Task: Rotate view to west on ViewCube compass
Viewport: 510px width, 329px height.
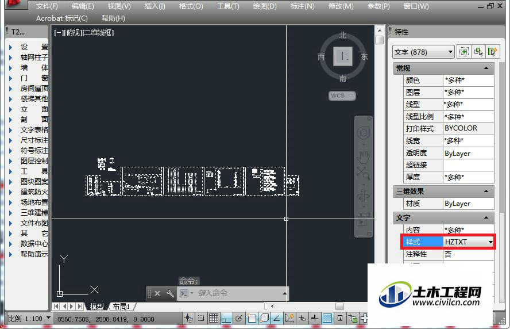Action: tap(322, 57)
